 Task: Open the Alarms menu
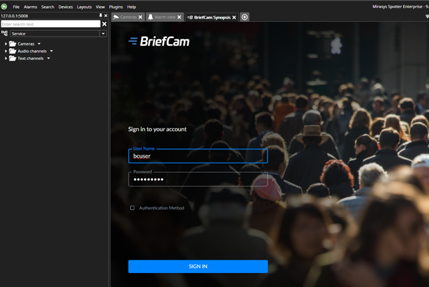pos(31,7)
